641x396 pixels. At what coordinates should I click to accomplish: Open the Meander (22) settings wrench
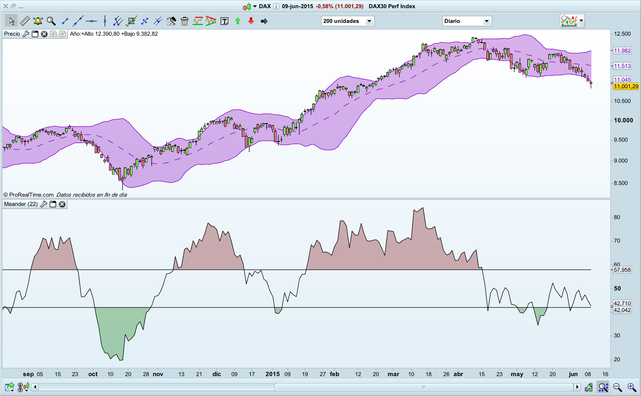[44, 204]
